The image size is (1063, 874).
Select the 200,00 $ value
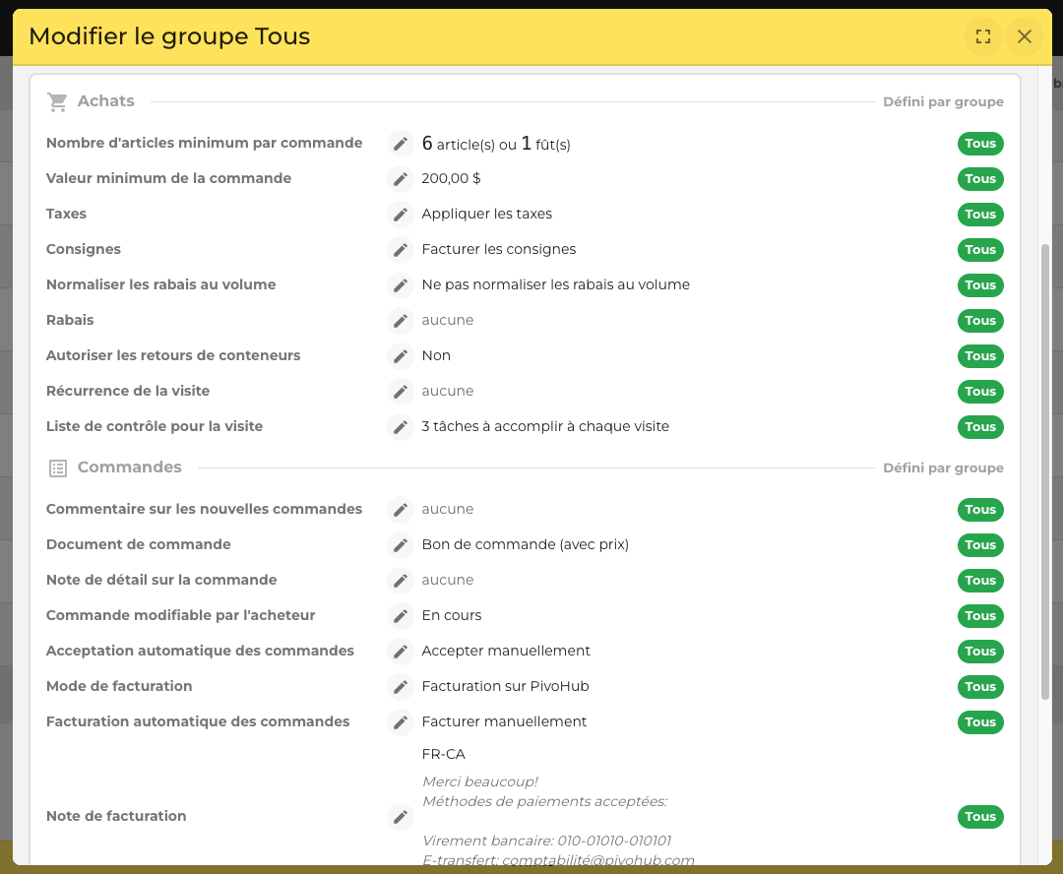[x=451, y=178]
